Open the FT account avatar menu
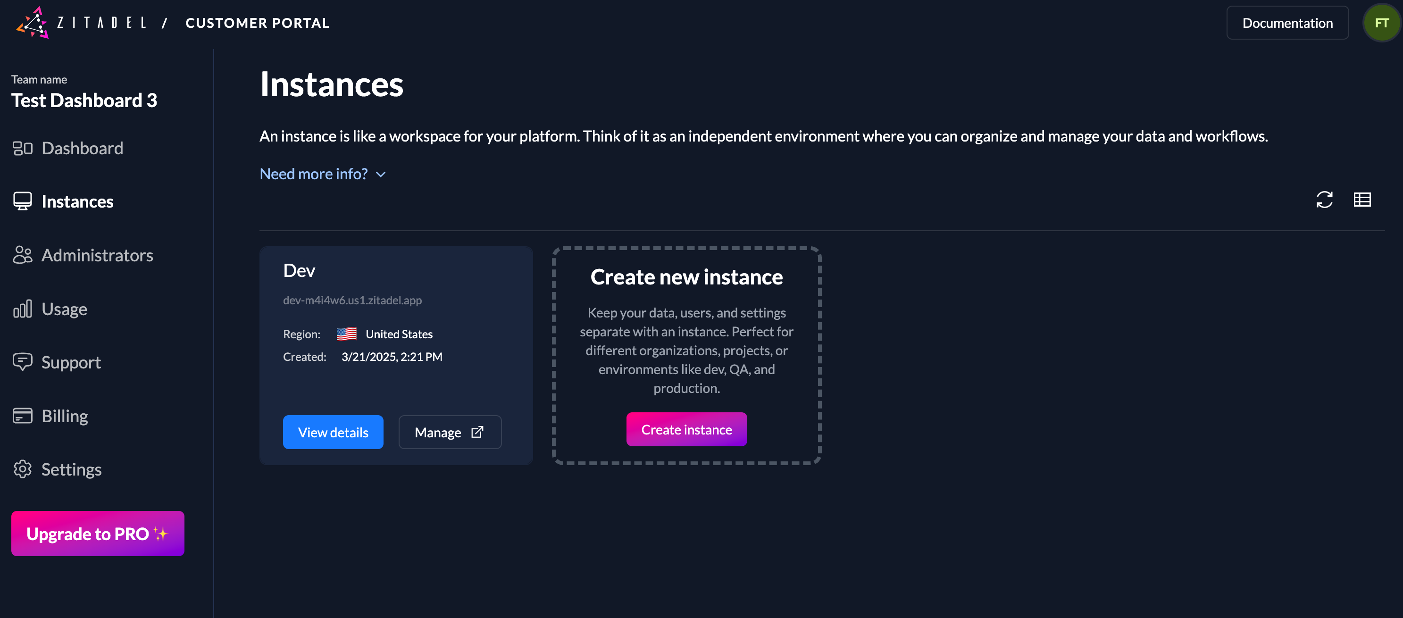This screenshot has width=1403, height=618. pos(1381,22)
